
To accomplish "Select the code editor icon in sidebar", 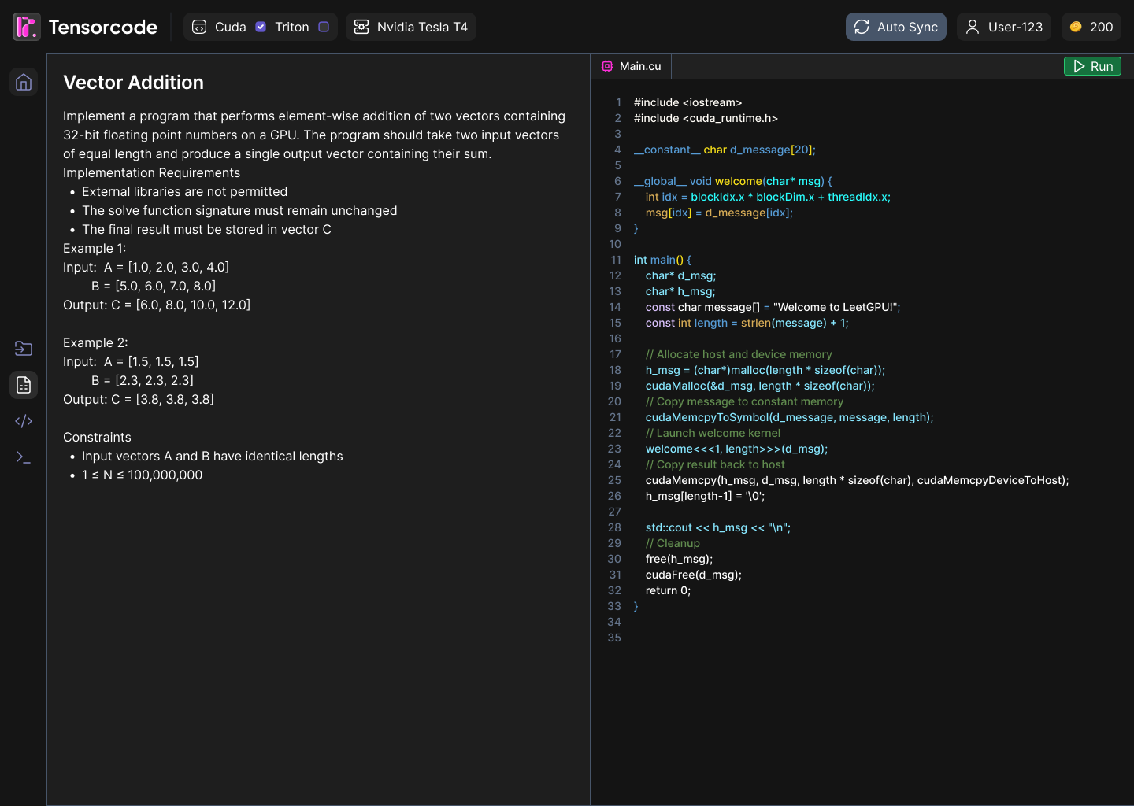I will pyautogui.click(x=23, y=420).
